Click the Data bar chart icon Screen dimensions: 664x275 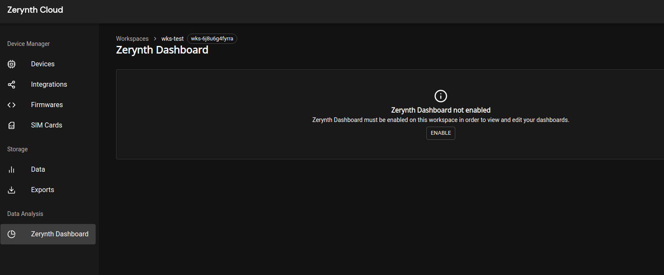[11, 170]
